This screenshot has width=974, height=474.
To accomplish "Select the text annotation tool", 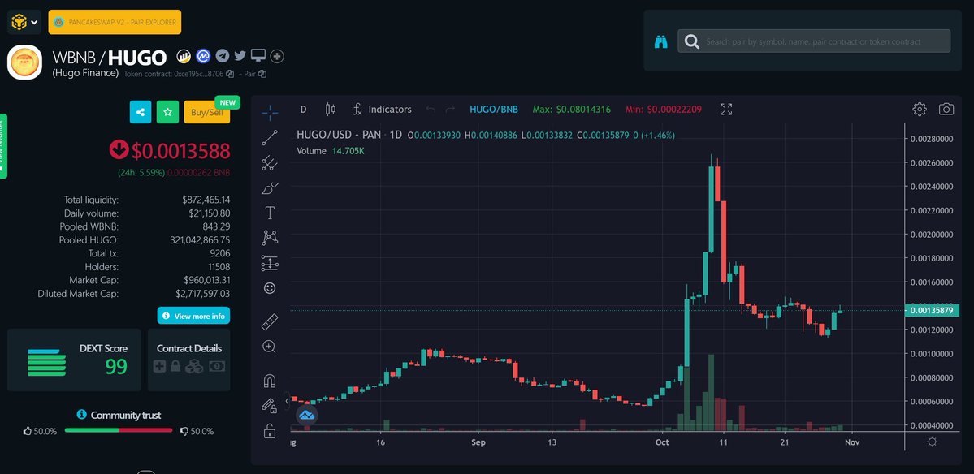I will click(x=270, y=213).
